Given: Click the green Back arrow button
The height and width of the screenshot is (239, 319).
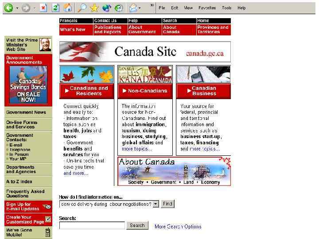Looking at the screenshot, I should (x=8, y=8).
